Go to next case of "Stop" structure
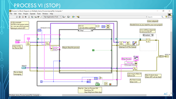The image size is (176, 99). (x=92, y=31)
